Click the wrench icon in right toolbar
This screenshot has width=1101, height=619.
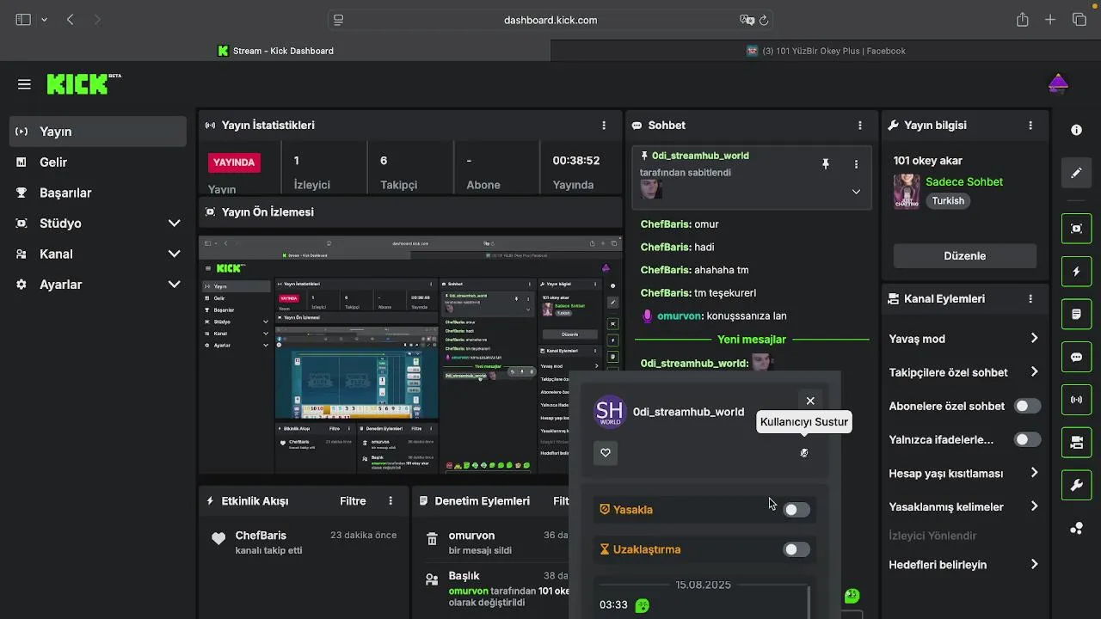(x=1076, y=486)
